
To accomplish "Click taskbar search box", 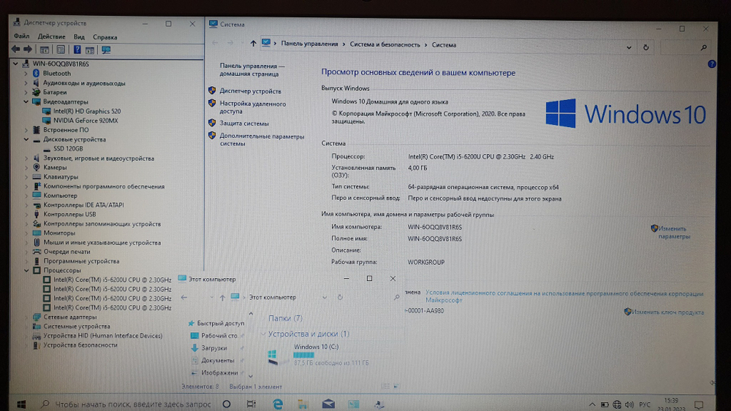I will 126,404.
